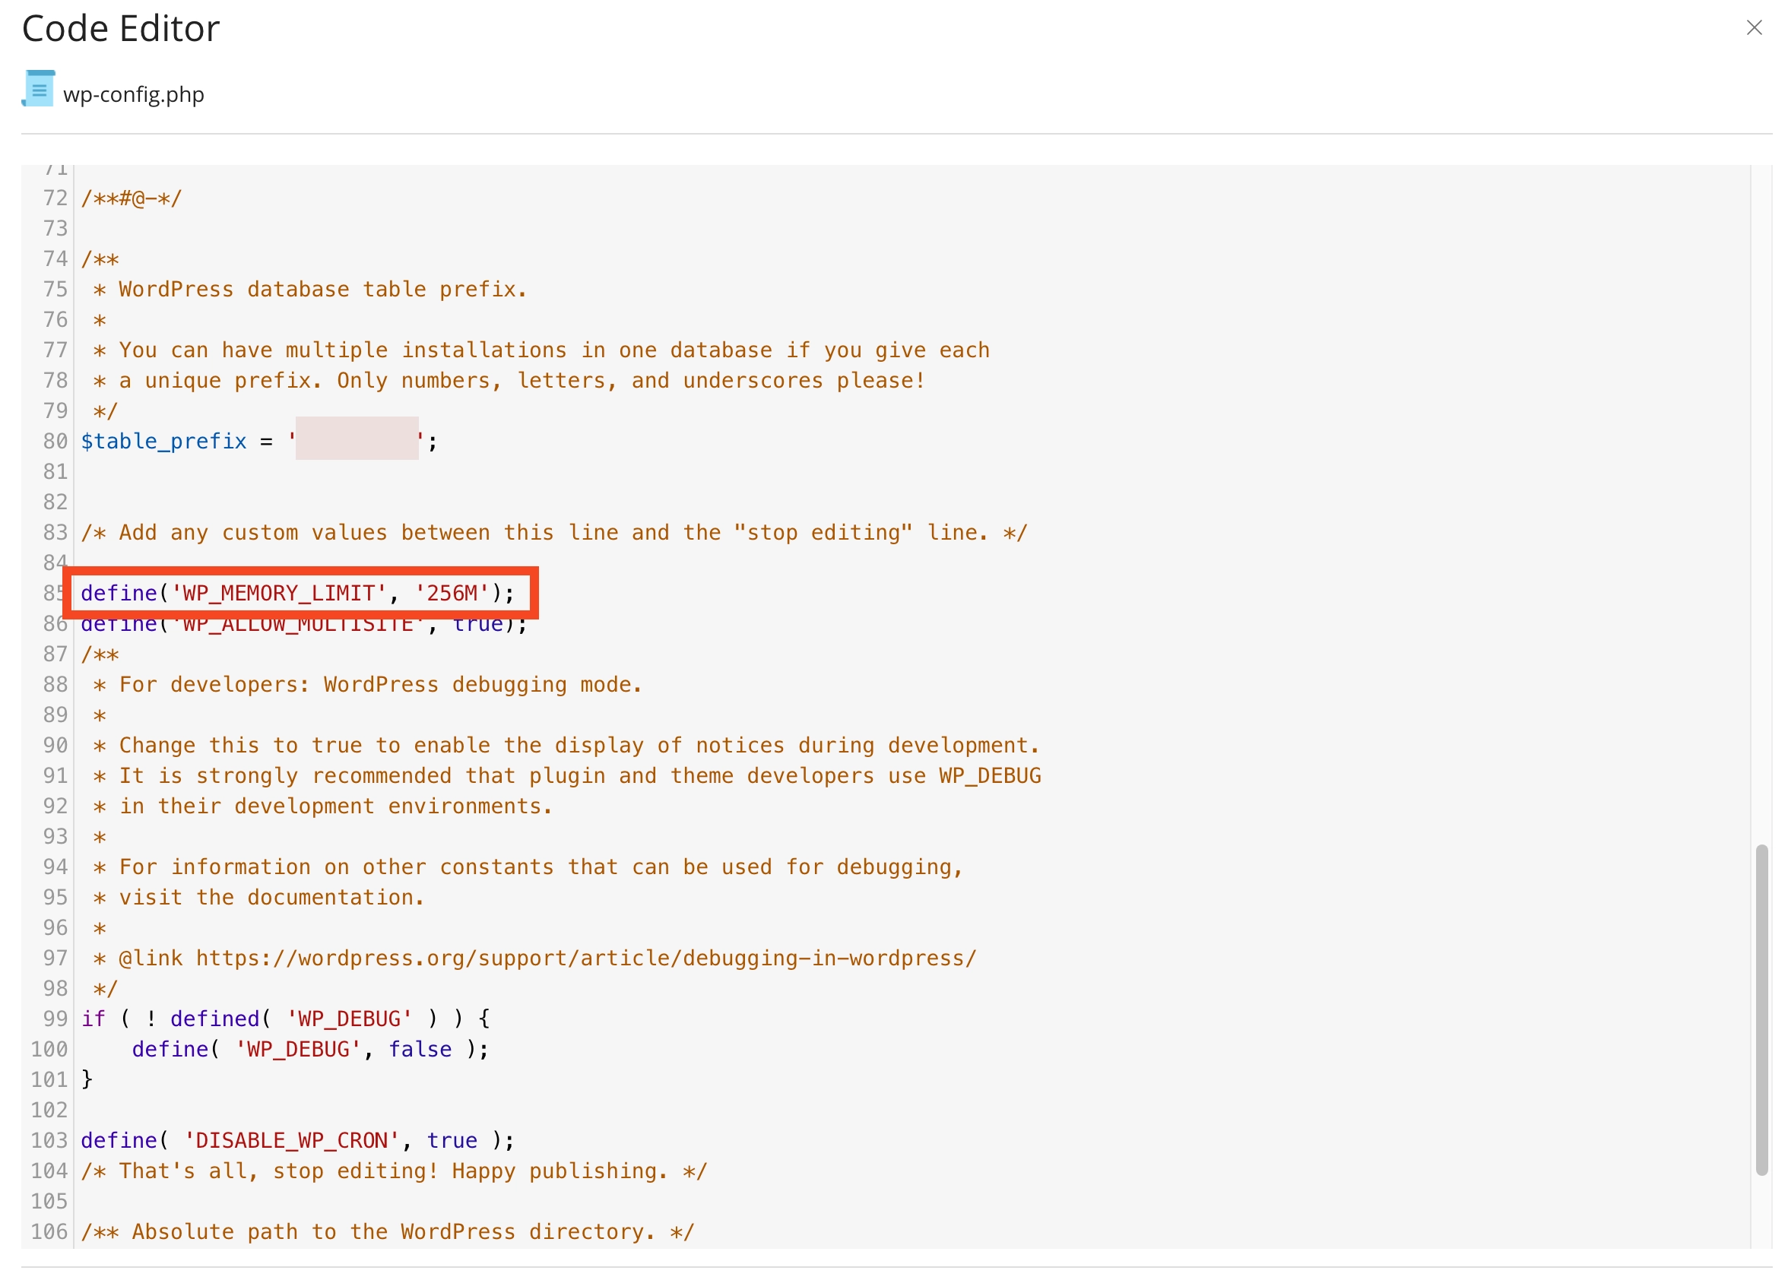Click the $table_prefix variable on line 80
The width and height of the screenshot is (1788, 1280).
point(164,441)
